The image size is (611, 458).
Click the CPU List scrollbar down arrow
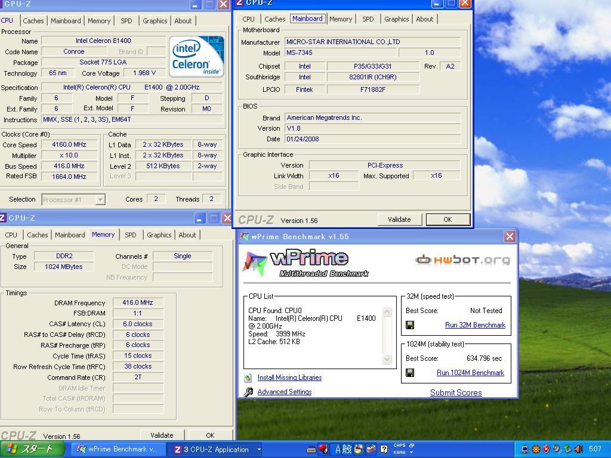click(387, 359)
